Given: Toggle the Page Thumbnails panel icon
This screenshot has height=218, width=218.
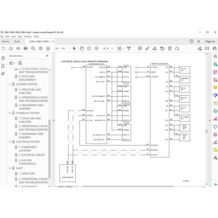Looking at the screenshot, I should [x=3, y=58].
